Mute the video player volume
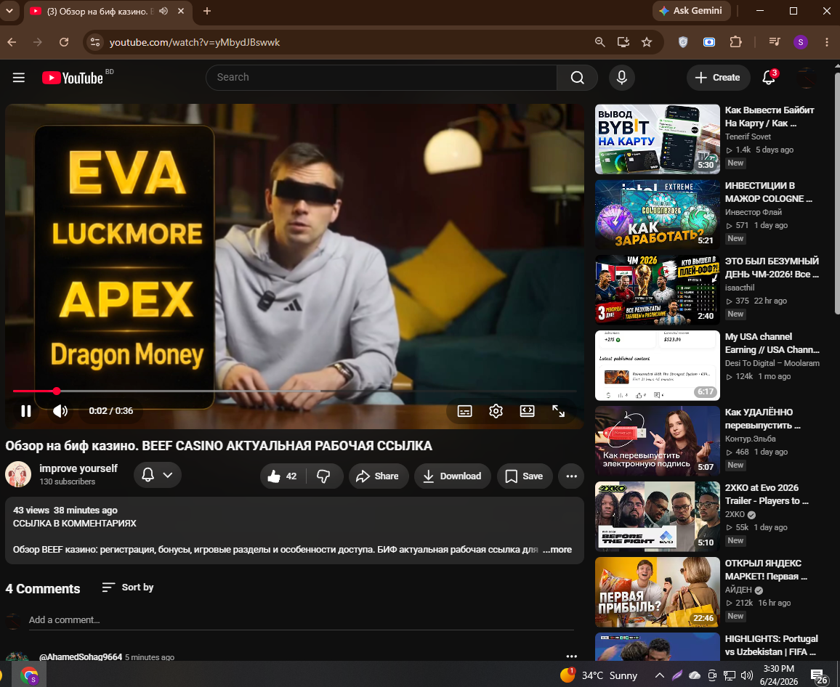 pos(60,411)
